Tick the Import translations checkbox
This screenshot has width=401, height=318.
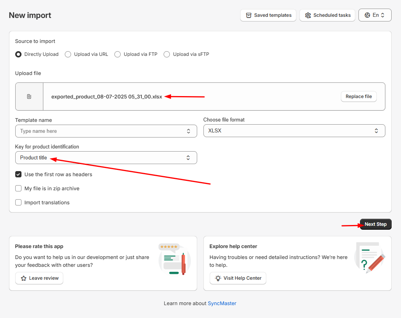tap(18, 203)
